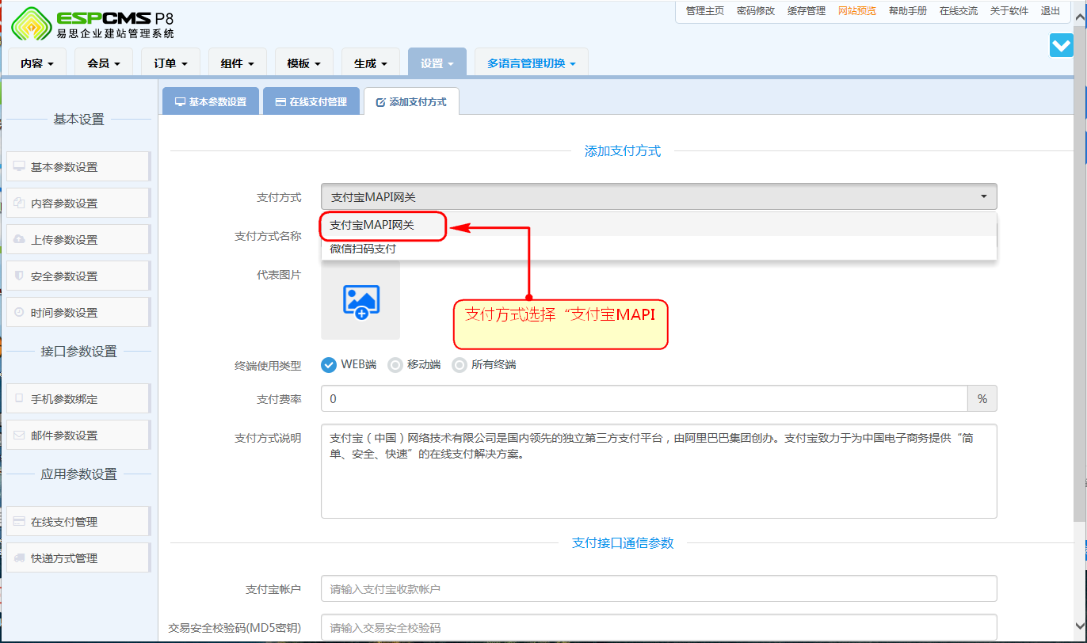Click the 支付宝帐户 input field
This screenshot has height=643, width=1087.
pos(658,588)
